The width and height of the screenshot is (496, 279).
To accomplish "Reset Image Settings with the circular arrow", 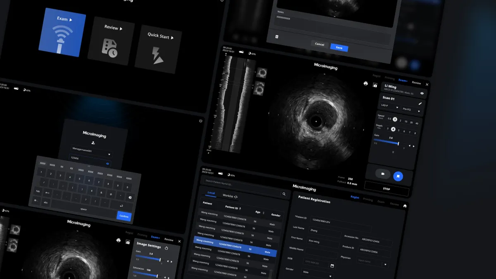I will [x=167, y=248].
